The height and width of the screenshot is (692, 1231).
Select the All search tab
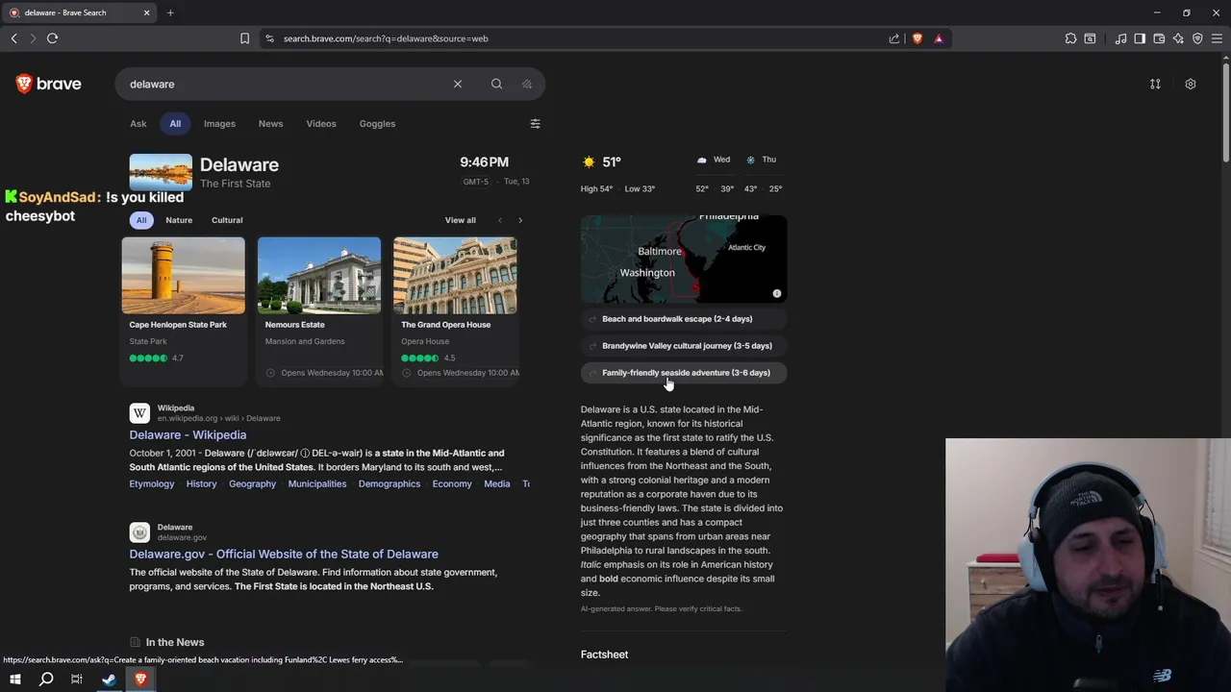(x=175, y=123)
